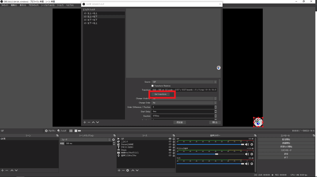Move source down in sources dock
Image resolution: width=317 pixels, height=177 pixels.
click(x=137, y=170)
